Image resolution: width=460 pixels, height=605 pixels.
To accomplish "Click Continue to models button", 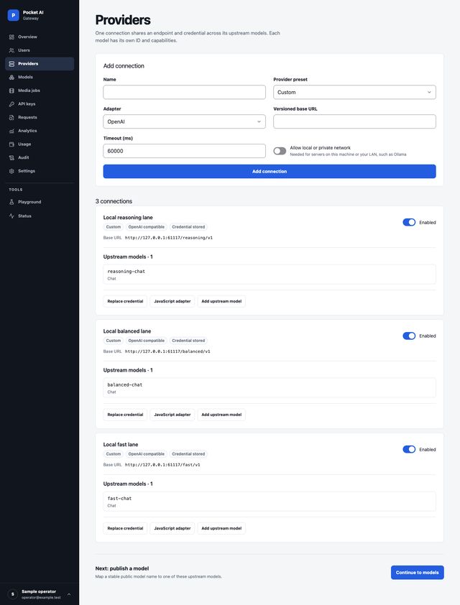I will tap(417, 573).
